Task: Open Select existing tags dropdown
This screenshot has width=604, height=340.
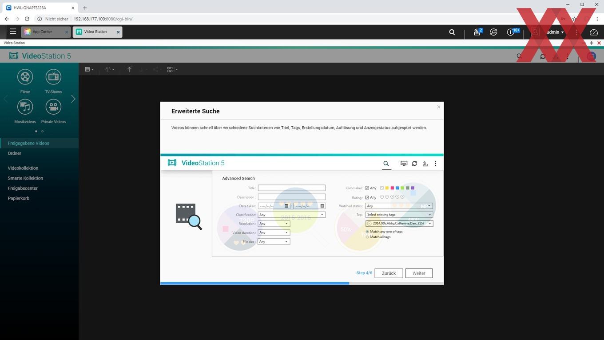Action: coord(399,215)
